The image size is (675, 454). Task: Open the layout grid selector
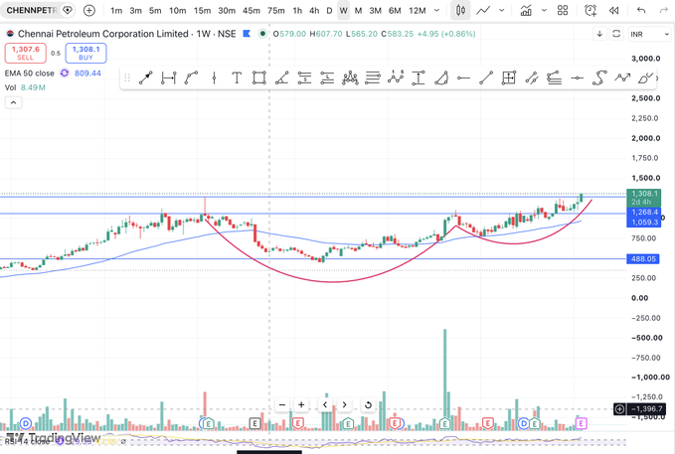coord(563,10)
